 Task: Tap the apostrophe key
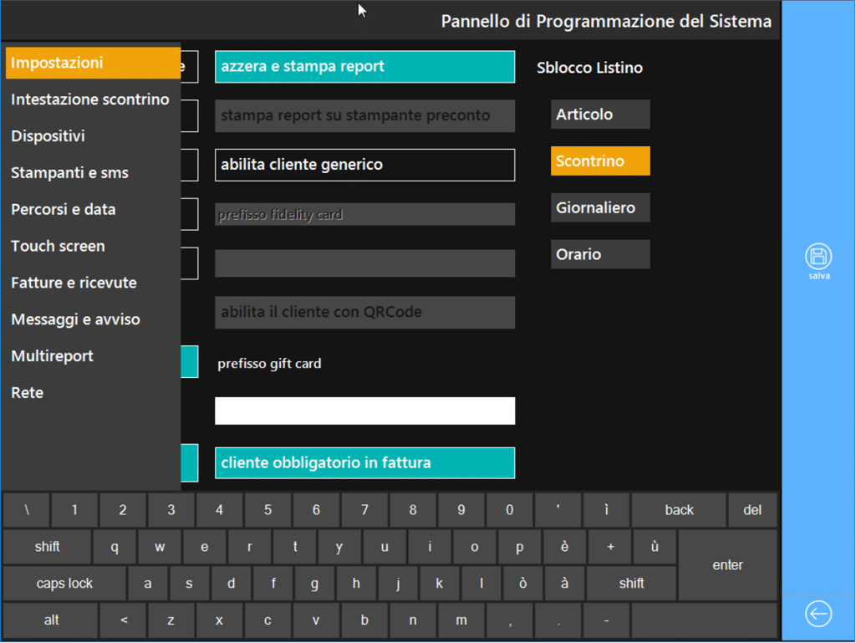click(x=558, y=510)
